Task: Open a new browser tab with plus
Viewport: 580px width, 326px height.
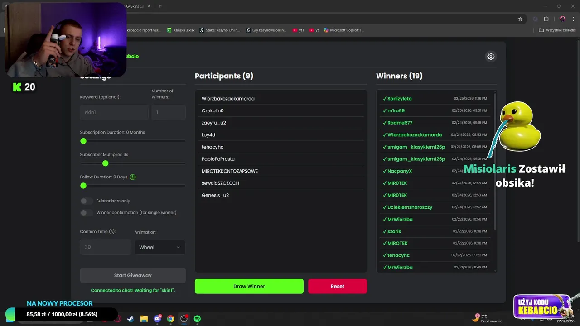Action: coord(160,6)
